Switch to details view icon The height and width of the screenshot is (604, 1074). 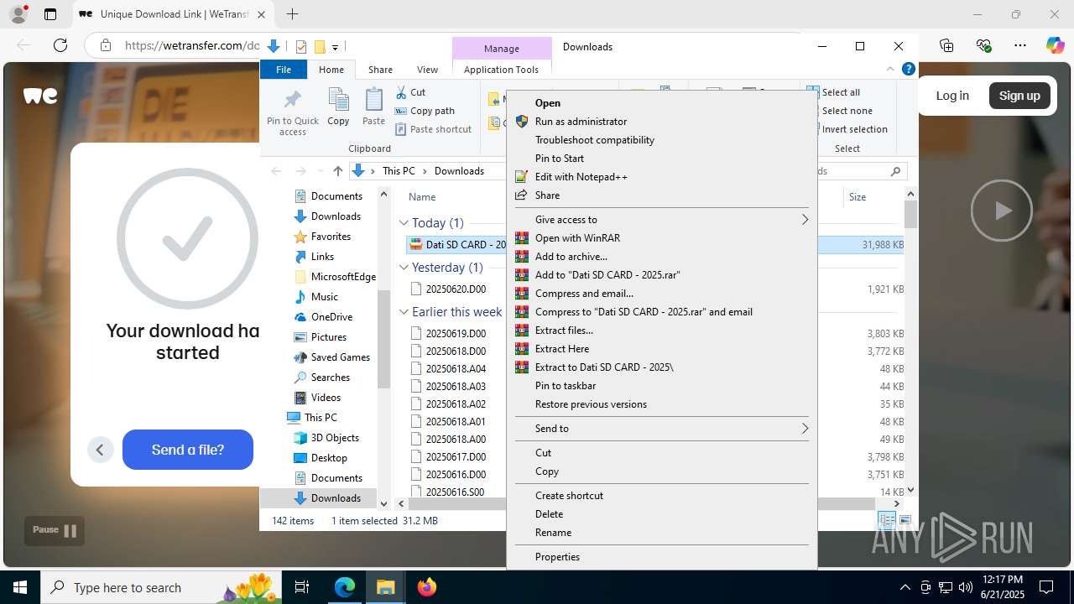point(887,521)
